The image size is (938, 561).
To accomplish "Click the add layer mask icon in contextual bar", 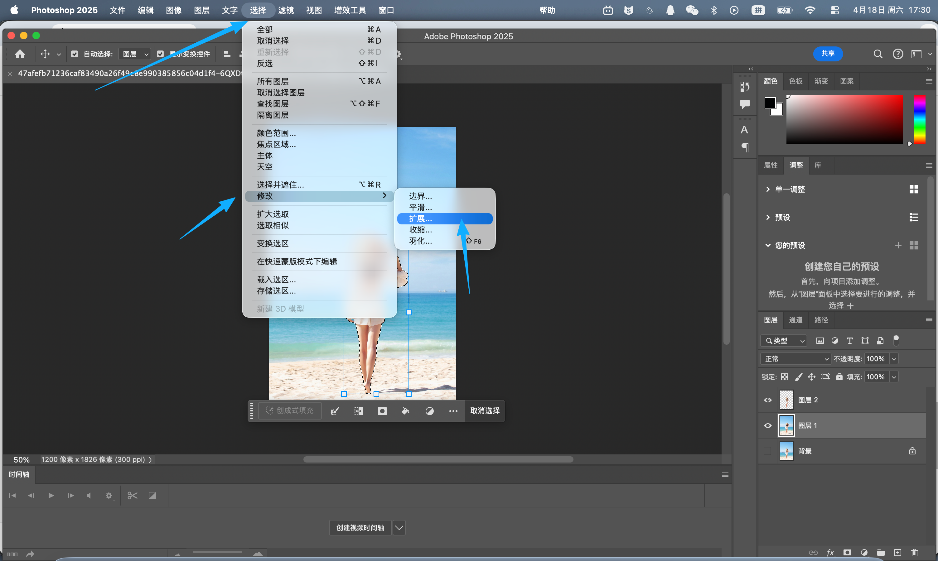I will 382,411.
